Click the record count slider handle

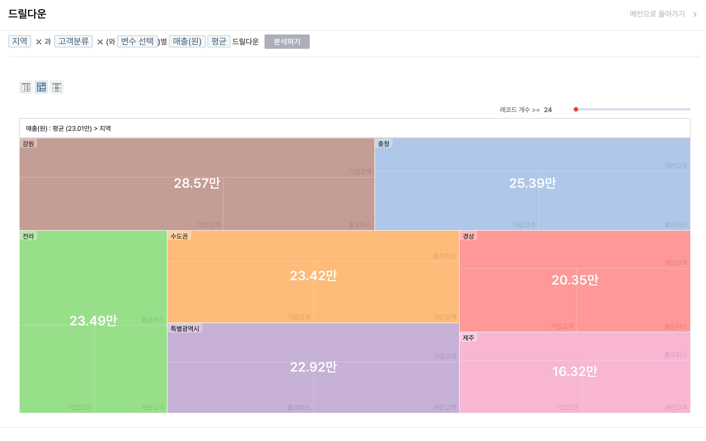(x=576, y=109)
